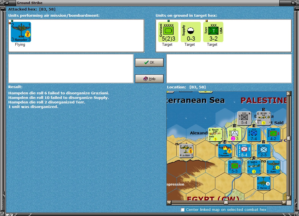This screenshot has width=299, height=216.
Task: Click the 'Flying' status under the Hampden
Action: 20,45
